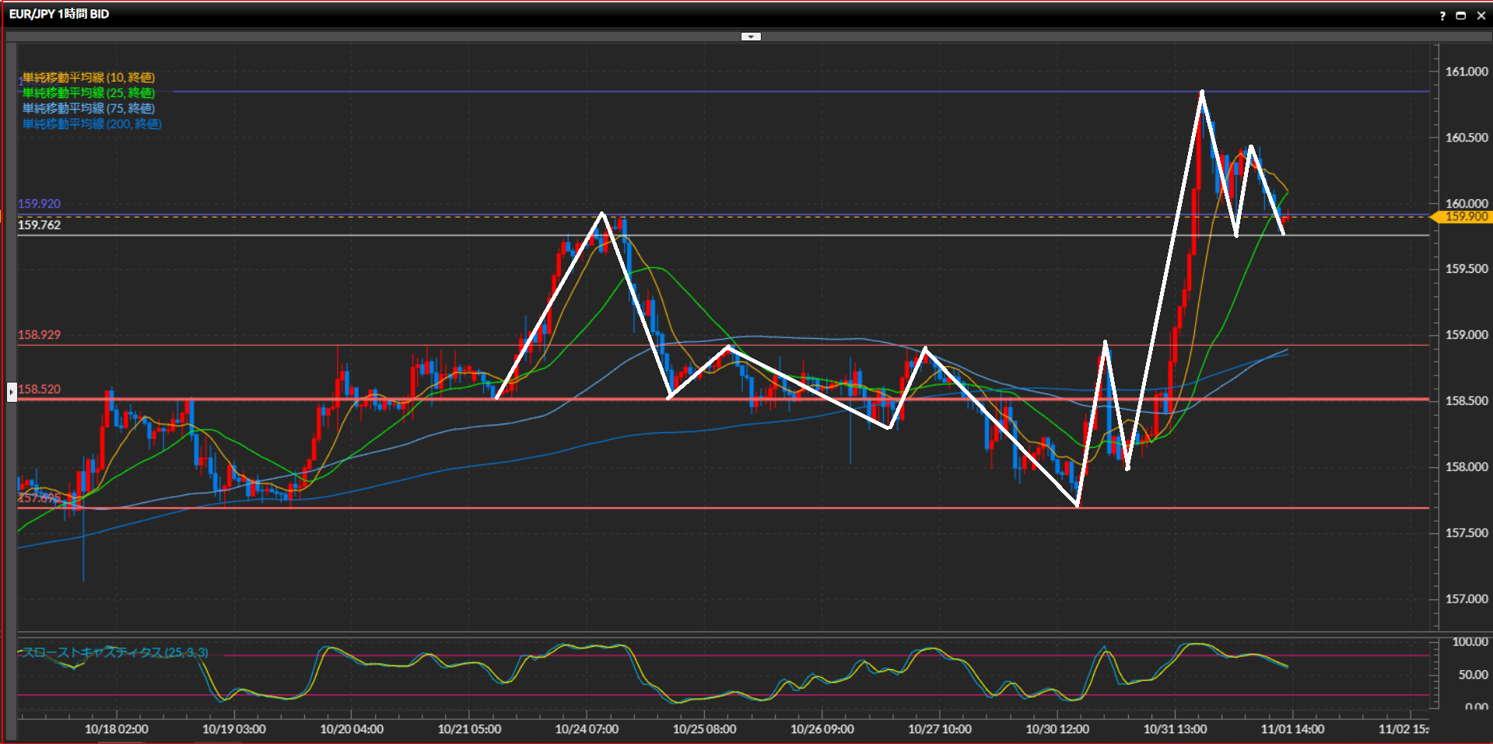The width and height of the screenshot is (1493, 744).
Task: Select the 10-period simple moving average label
Action: pos(88,78)
